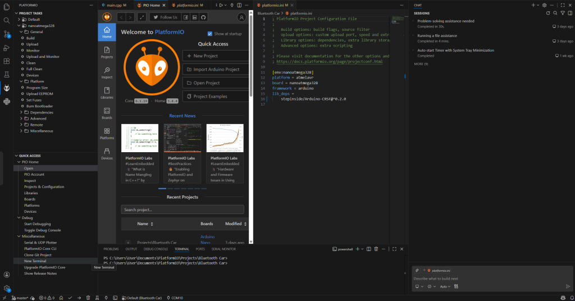Open Boards section in PIO Home sidebar
The height and width of the screenshot is (301, 575).
click(x=107, y=113)
